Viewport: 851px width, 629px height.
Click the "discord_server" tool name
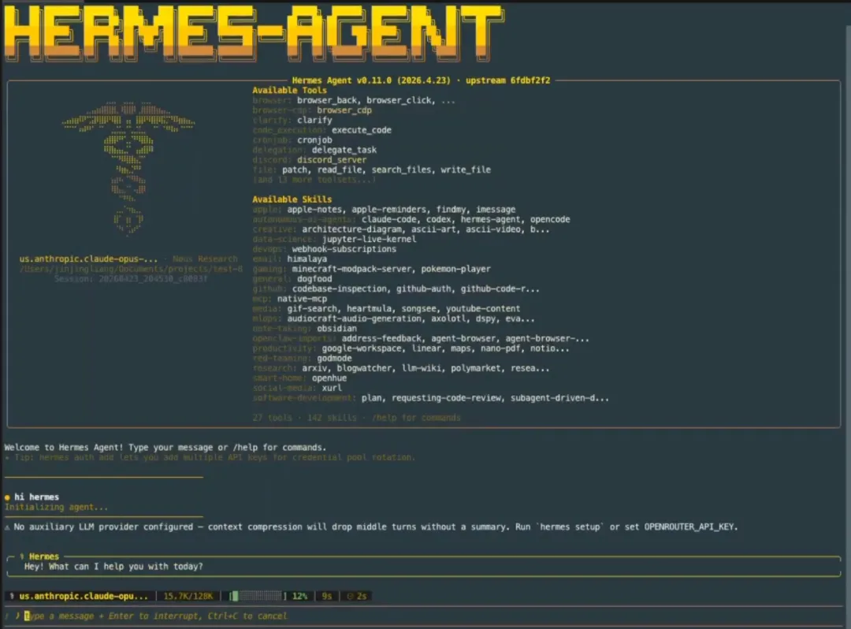pyautogui.click(x=332, y=159)
